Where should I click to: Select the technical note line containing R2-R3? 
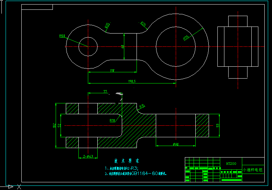(x=121, y=168)
